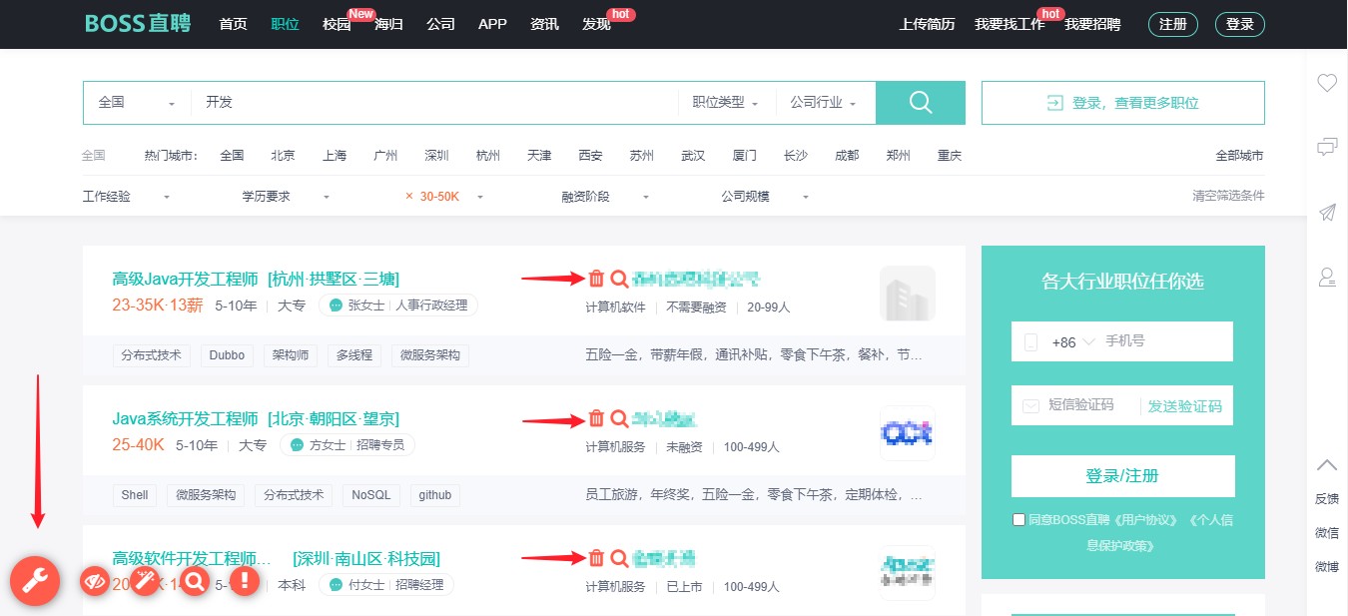Screen dimensions: 1348x616
Task: Expand the 全国 city dropdown
Action: 136,103
